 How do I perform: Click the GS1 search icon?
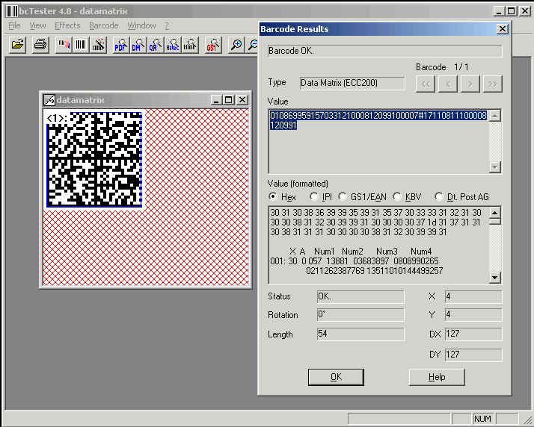pos(213,45)
